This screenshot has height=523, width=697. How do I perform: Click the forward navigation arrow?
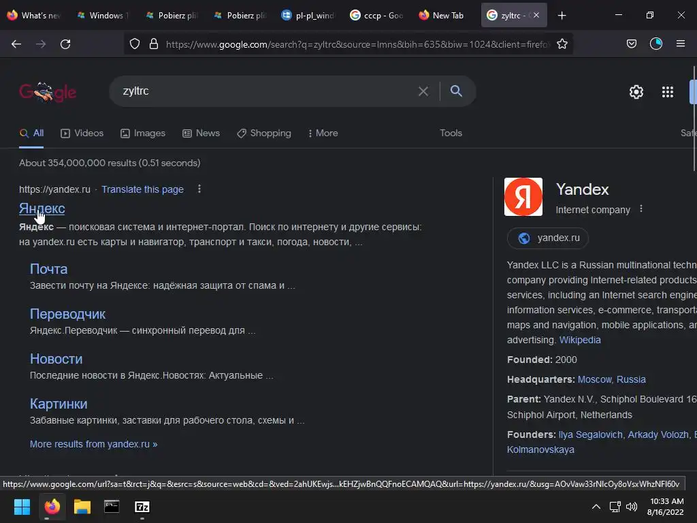point(41,44)
